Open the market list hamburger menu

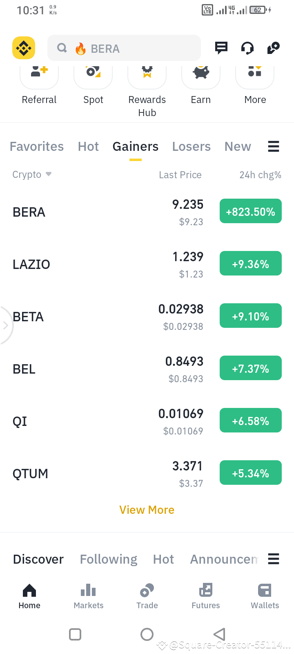tap(274, 146)
